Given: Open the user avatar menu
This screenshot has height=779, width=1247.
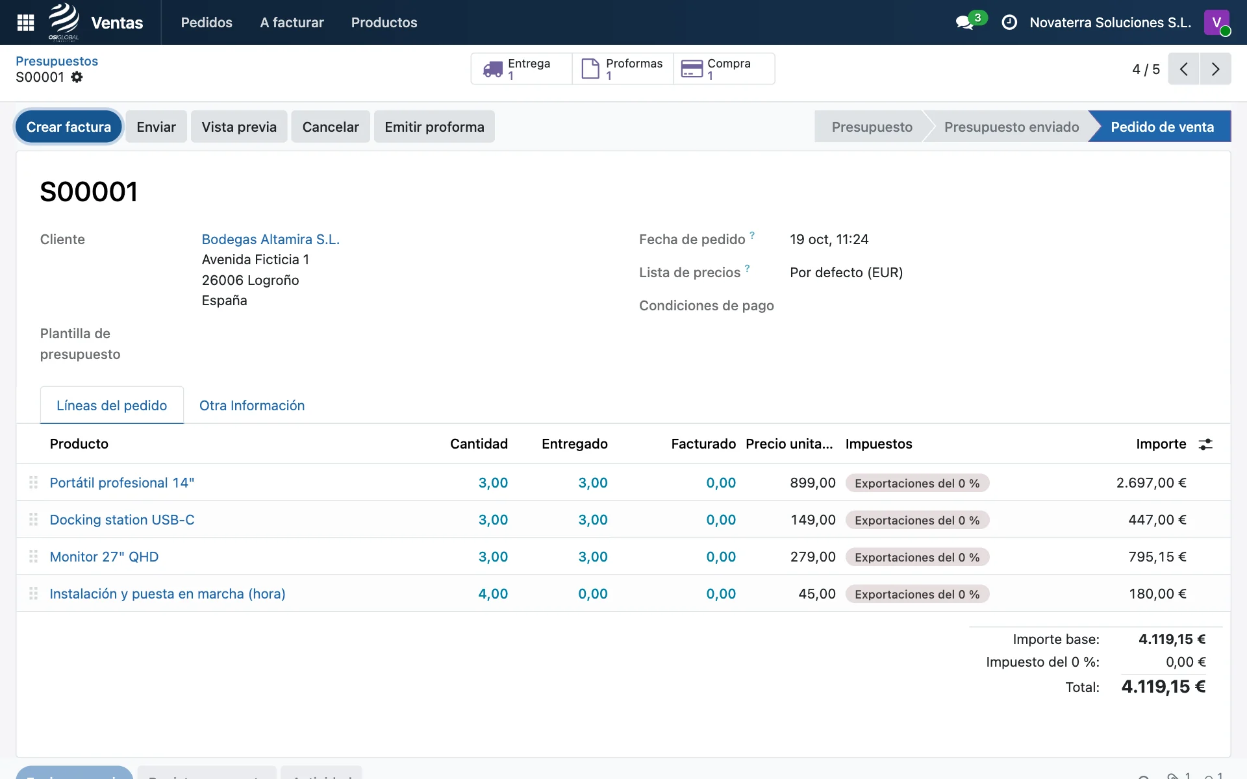Looking at the screenshot, I should (1216, 23).
